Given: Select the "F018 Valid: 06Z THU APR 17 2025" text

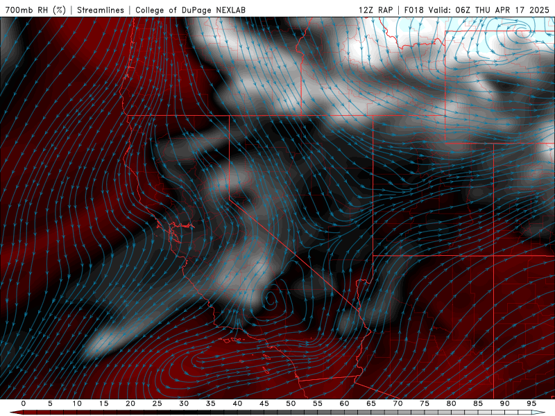Looking at the screenshot, I should [477, 10].
